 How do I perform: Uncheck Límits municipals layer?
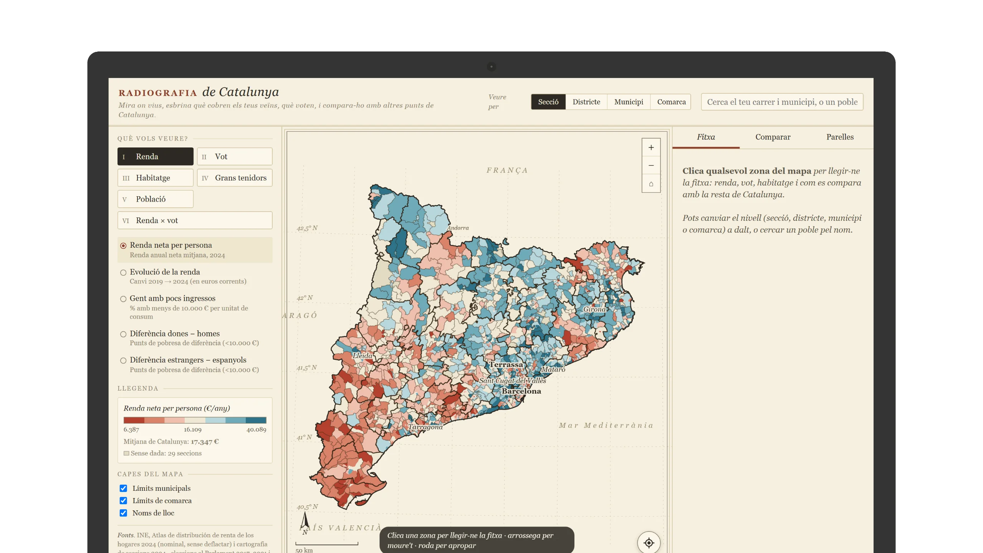tap(123, 488)
